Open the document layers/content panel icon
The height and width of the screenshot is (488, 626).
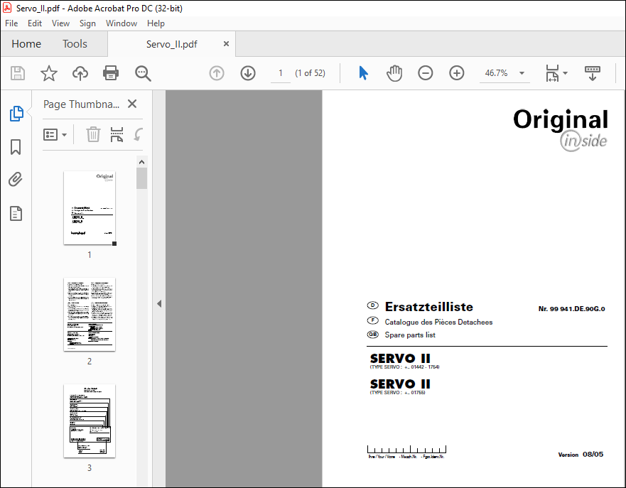click(x=16, y=214)
